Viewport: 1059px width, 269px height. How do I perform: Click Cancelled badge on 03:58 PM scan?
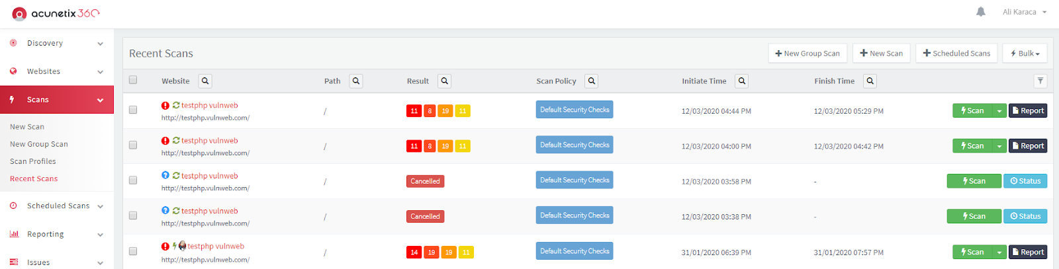[x=425, y=181]
